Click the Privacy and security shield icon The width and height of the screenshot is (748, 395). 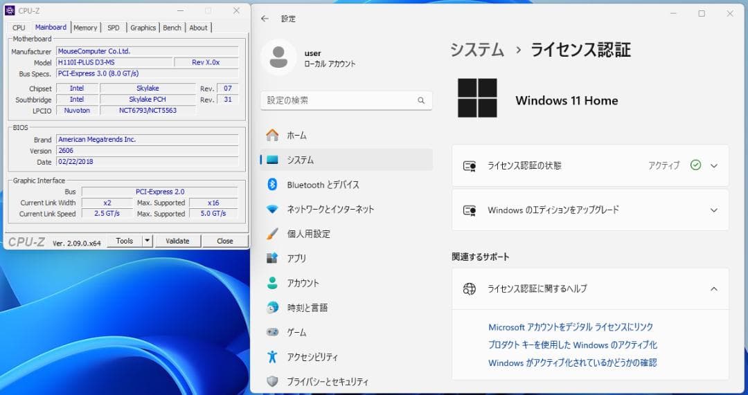tap(272, 382)
